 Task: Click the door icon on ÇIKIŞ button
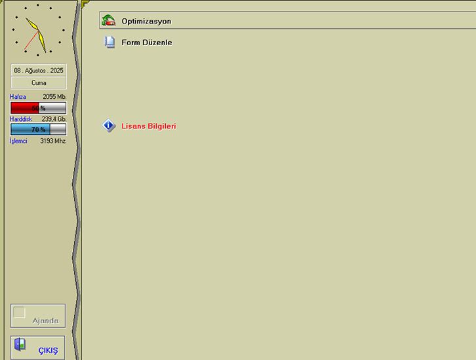coord(21,344)
